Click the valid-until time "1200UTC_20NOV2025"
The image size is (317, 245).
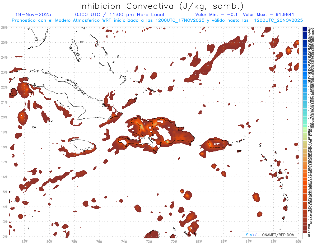(x=278, y=20)
